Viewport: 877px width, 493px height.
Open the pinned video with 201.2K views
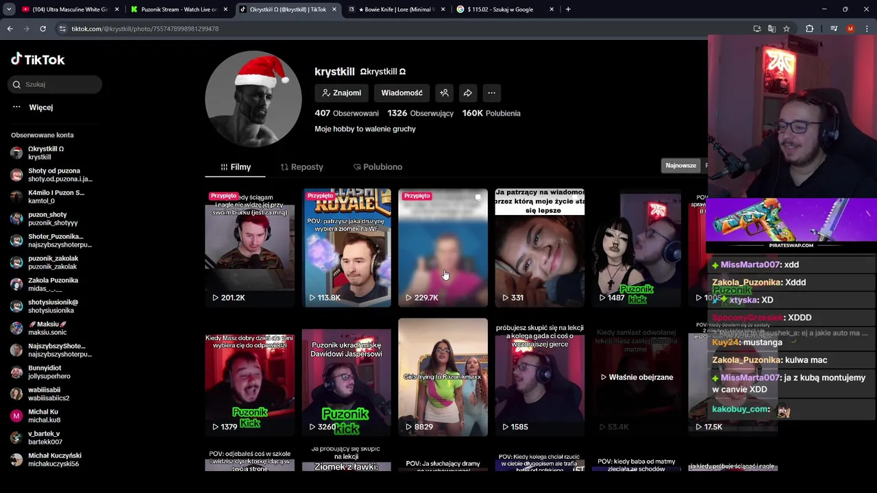pos(249,248)
